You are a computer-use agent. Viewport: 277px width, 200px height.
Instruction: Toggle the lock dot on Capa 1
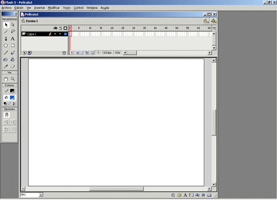(60, 34)
